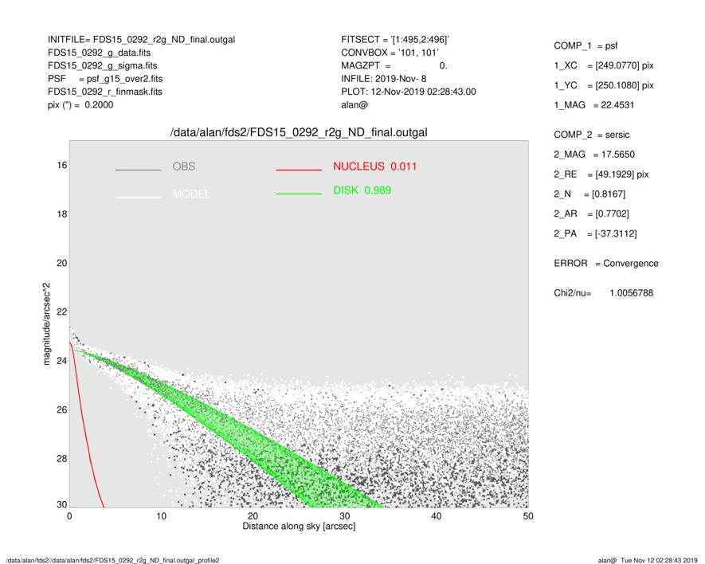This screenshot has height=564, width=705.
Task: Click the y-axis tick label 28
Action: (62, 459)
